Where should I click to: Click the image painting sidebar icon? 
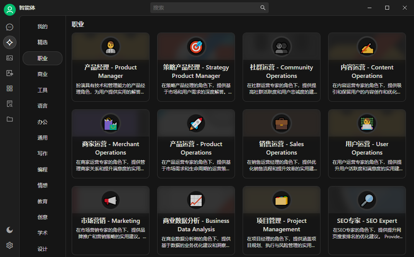tap(10, 58)
